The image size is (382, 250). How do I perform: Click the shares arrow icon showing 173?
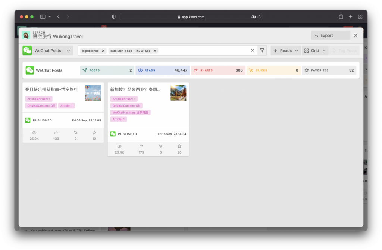(x=141, y=146)
